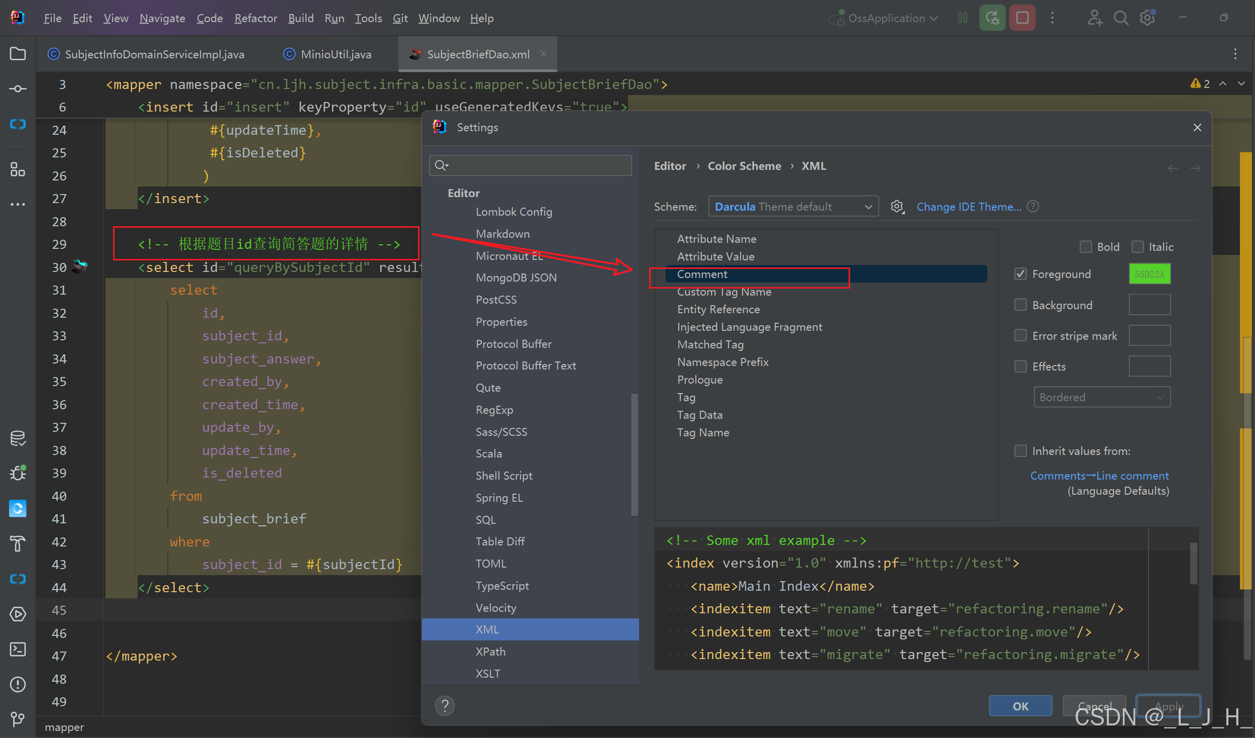Click the red Stop run button
Image resolution: width=1255 pixels, height=738 pixels.
[1022, 18]
